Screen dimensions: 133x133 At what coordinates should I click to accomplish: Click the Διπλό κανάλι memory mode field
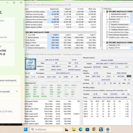coord(106,80)
